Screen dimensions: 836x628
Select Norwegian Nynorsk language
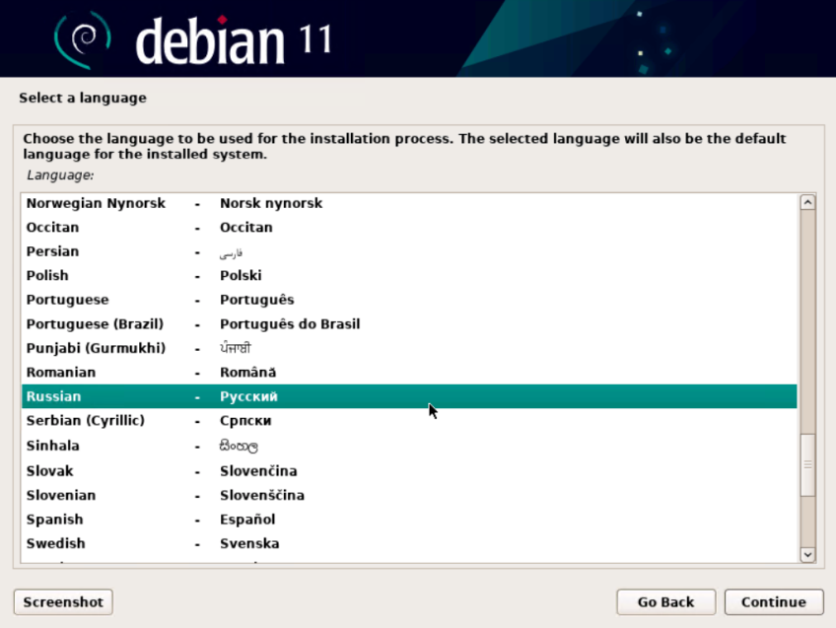409,203
